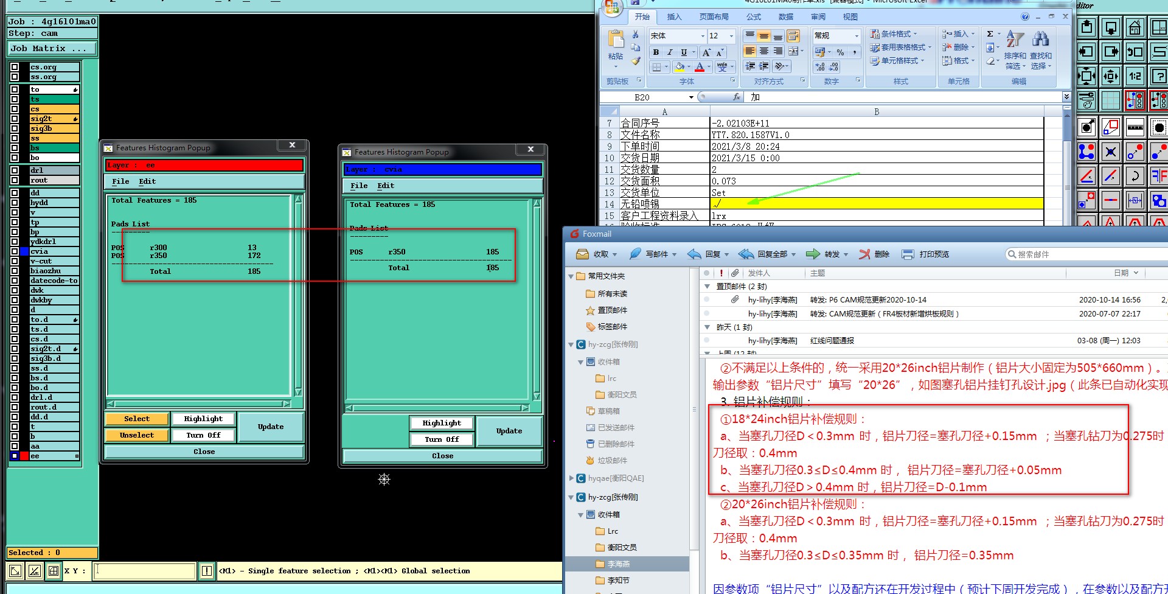
Task: Click the snowflake snap icon below histogram popups
Action: tap(384, 480)
